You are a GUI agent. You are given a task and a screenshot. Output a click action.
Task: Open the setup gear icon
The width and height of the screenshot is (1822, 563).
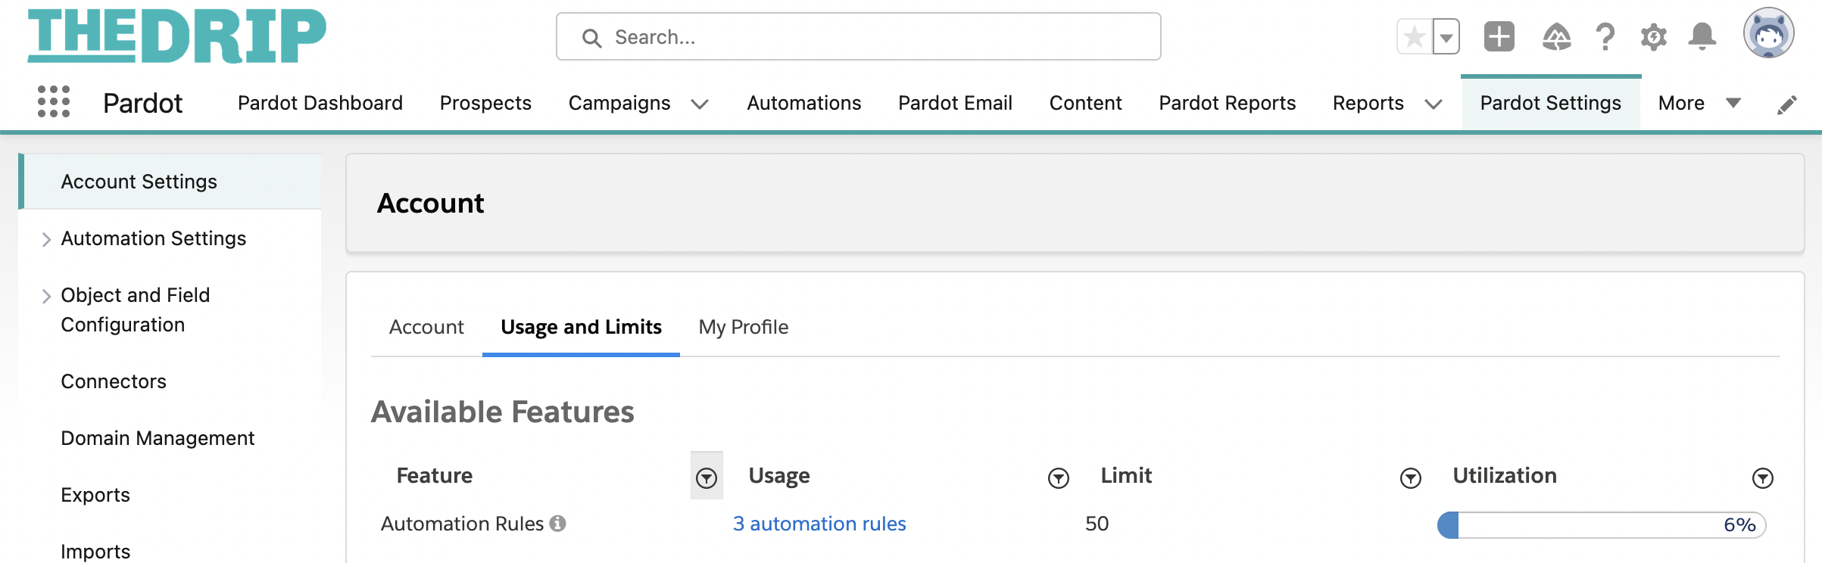[x=1653, y=36]
